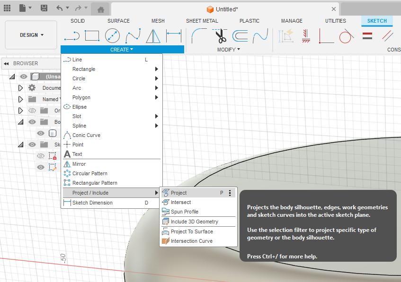Hide the sketch being edited

click(x=40, y=167)
